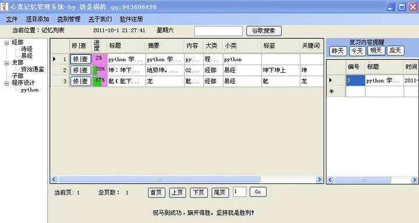Select 易经 in the category tree

coord(27,56)
